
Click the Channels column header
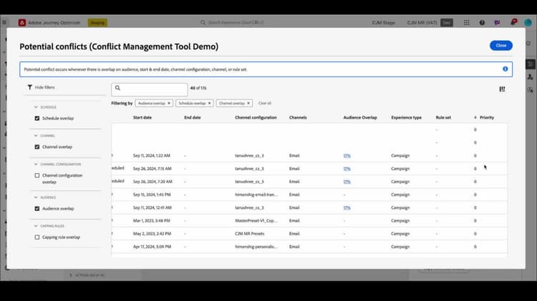click(x=298, y=118)
